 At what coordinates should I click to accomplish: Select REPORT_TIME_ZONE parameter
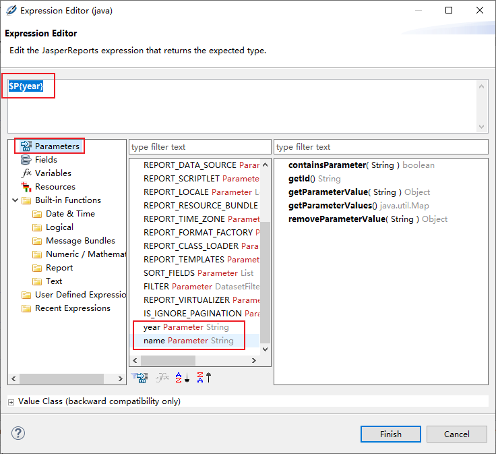[201, 219]
